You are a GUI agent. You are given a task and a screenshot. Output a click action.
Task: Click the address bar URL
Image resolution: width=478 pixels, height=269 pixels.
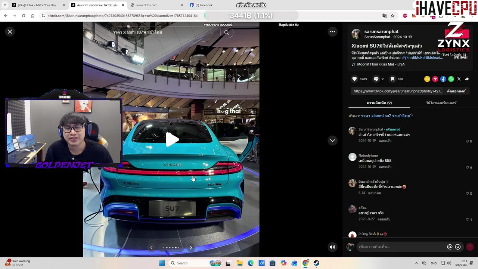coord(123,16)
